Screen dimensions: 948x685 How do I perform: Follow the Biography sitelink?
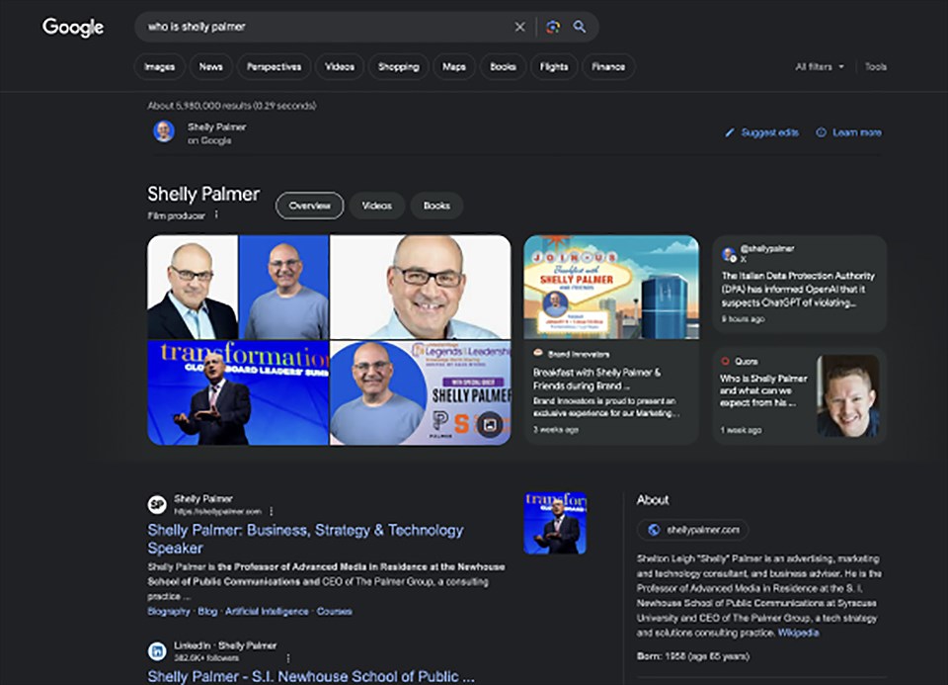click(169, 611)
